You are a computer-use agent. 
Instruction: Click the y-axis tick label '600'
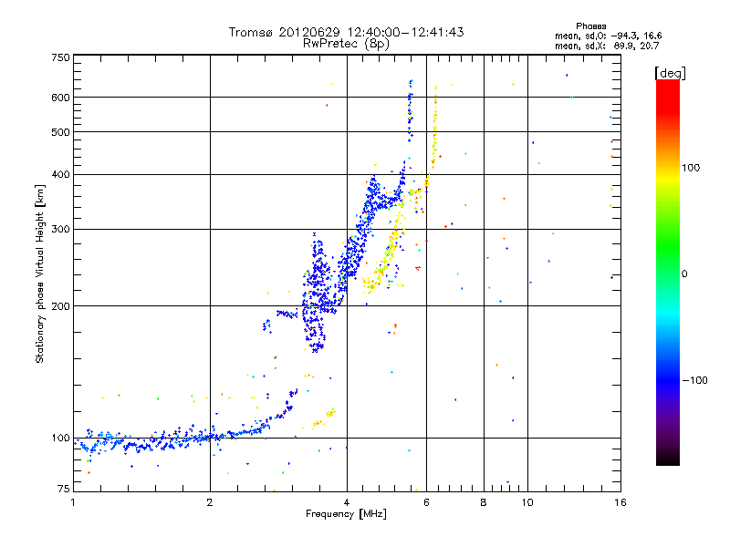click(60, 98)
